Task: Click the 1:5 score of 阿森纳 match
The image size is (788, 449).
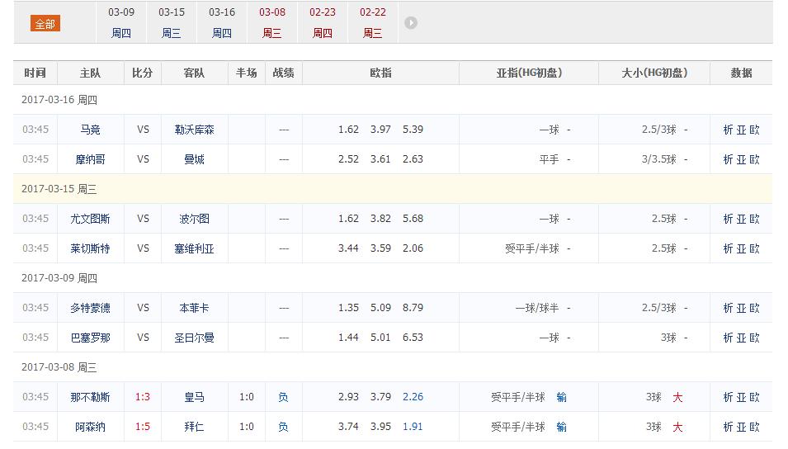Action: pyautogui.click(x=143, y=427)
